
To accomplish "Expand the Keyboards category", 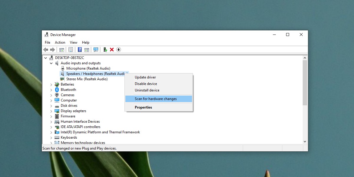I will coord(51,137).
